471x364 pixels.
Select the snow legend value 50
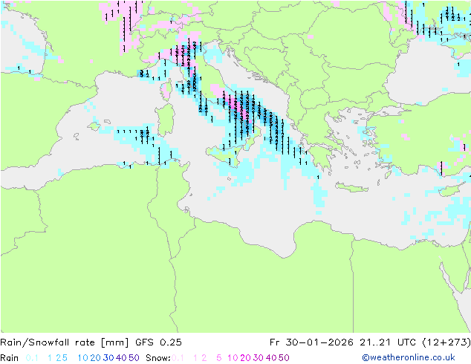284,358
